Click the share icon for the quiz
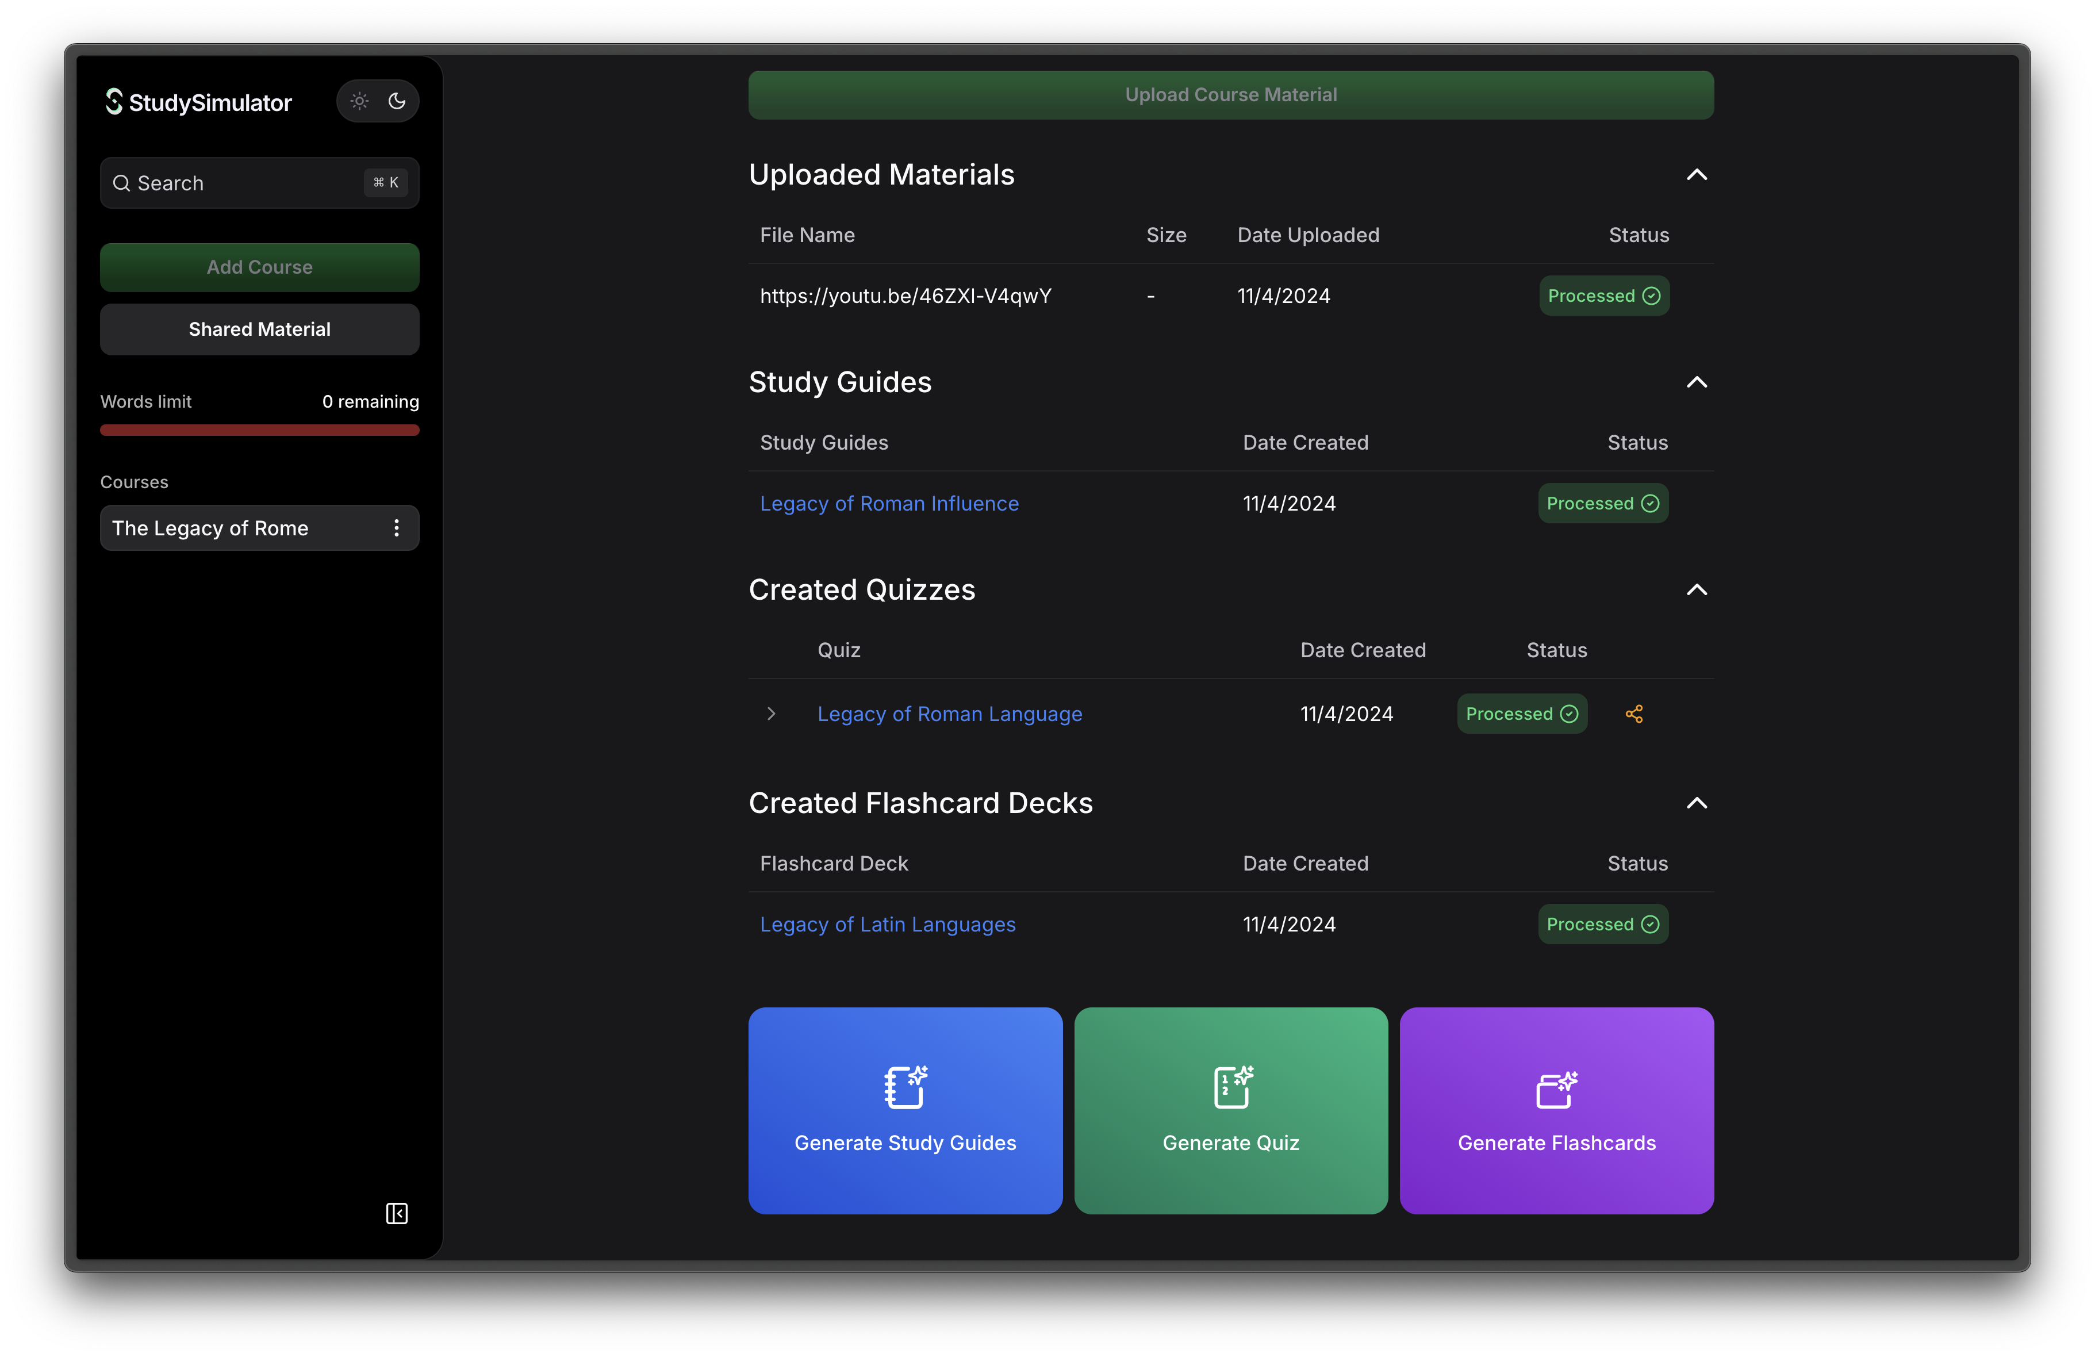This screenshot has height=1357, width=2095. pos(1634,714)
